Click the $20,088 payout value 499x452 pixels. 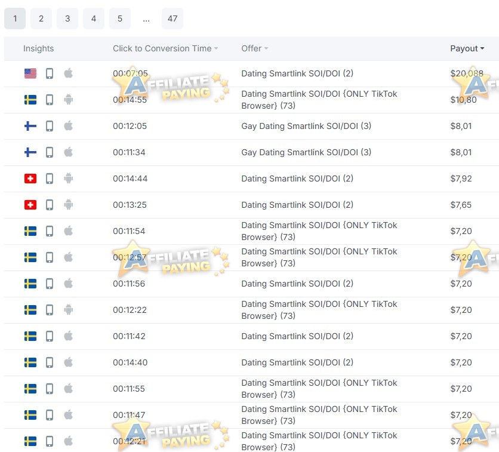click(x=467, y=73)
